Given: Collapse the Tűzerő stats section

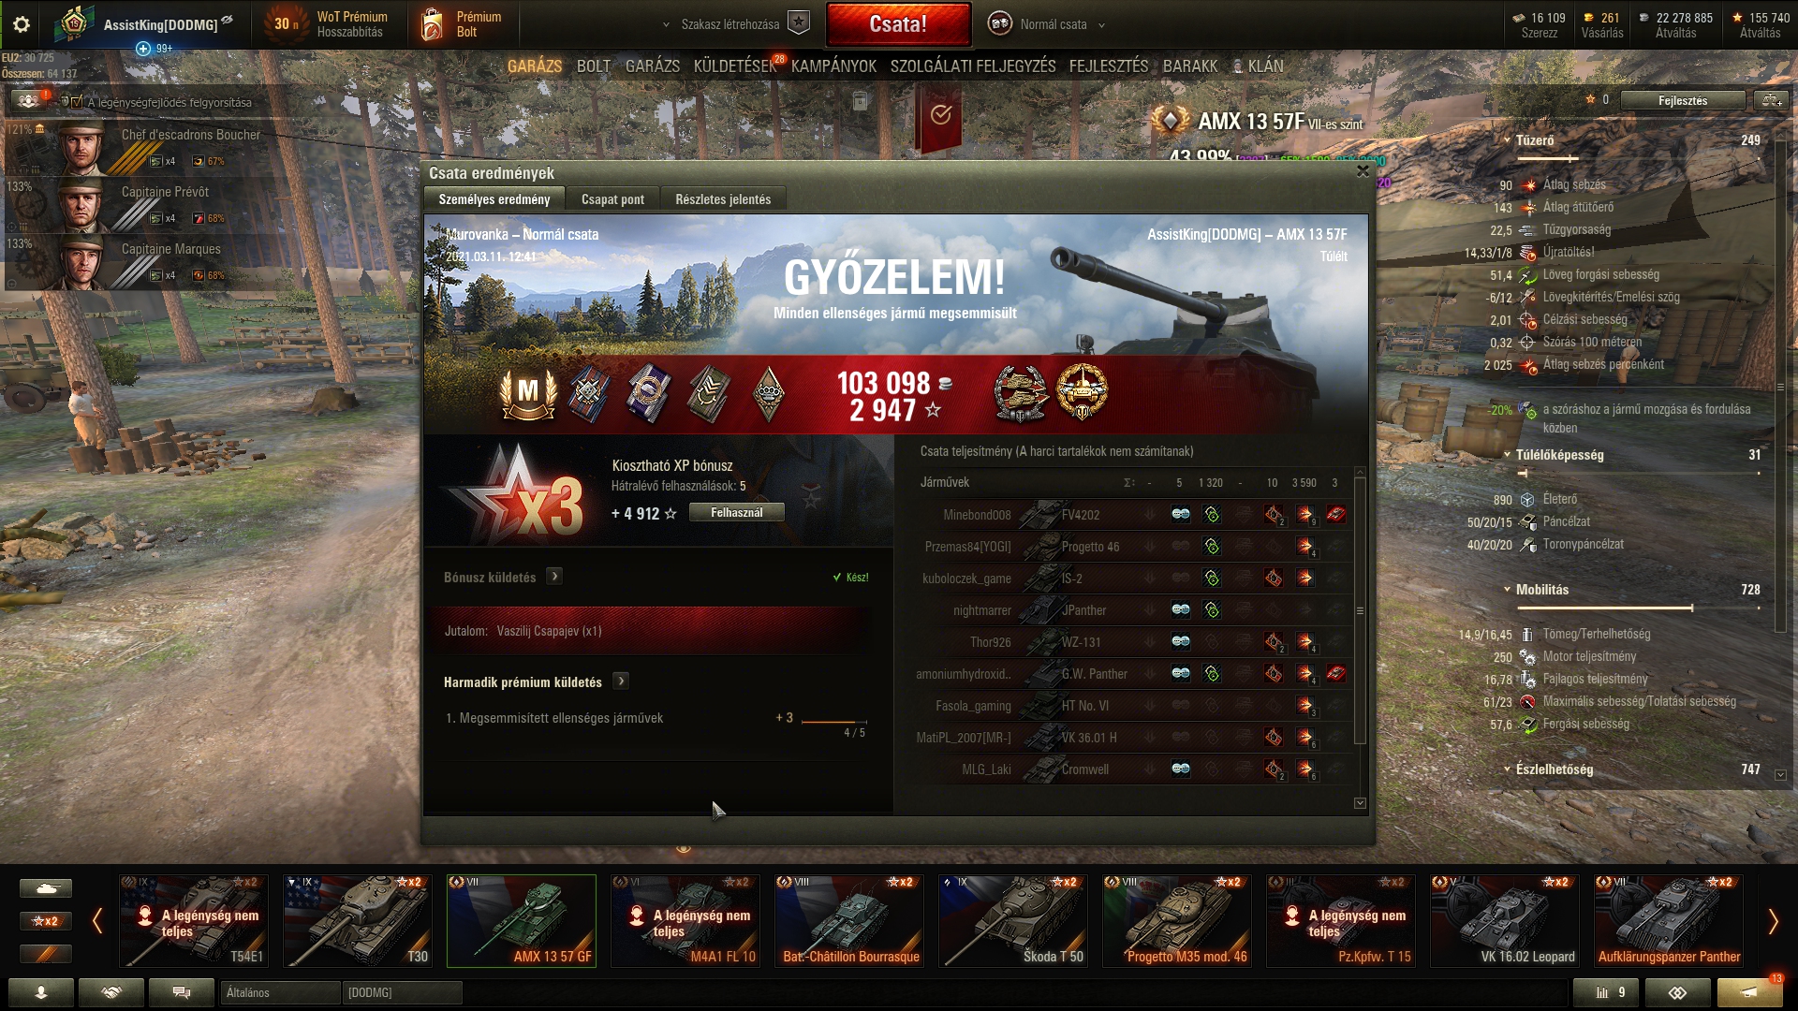Looking at the screenshot, I should [1507, 140].
